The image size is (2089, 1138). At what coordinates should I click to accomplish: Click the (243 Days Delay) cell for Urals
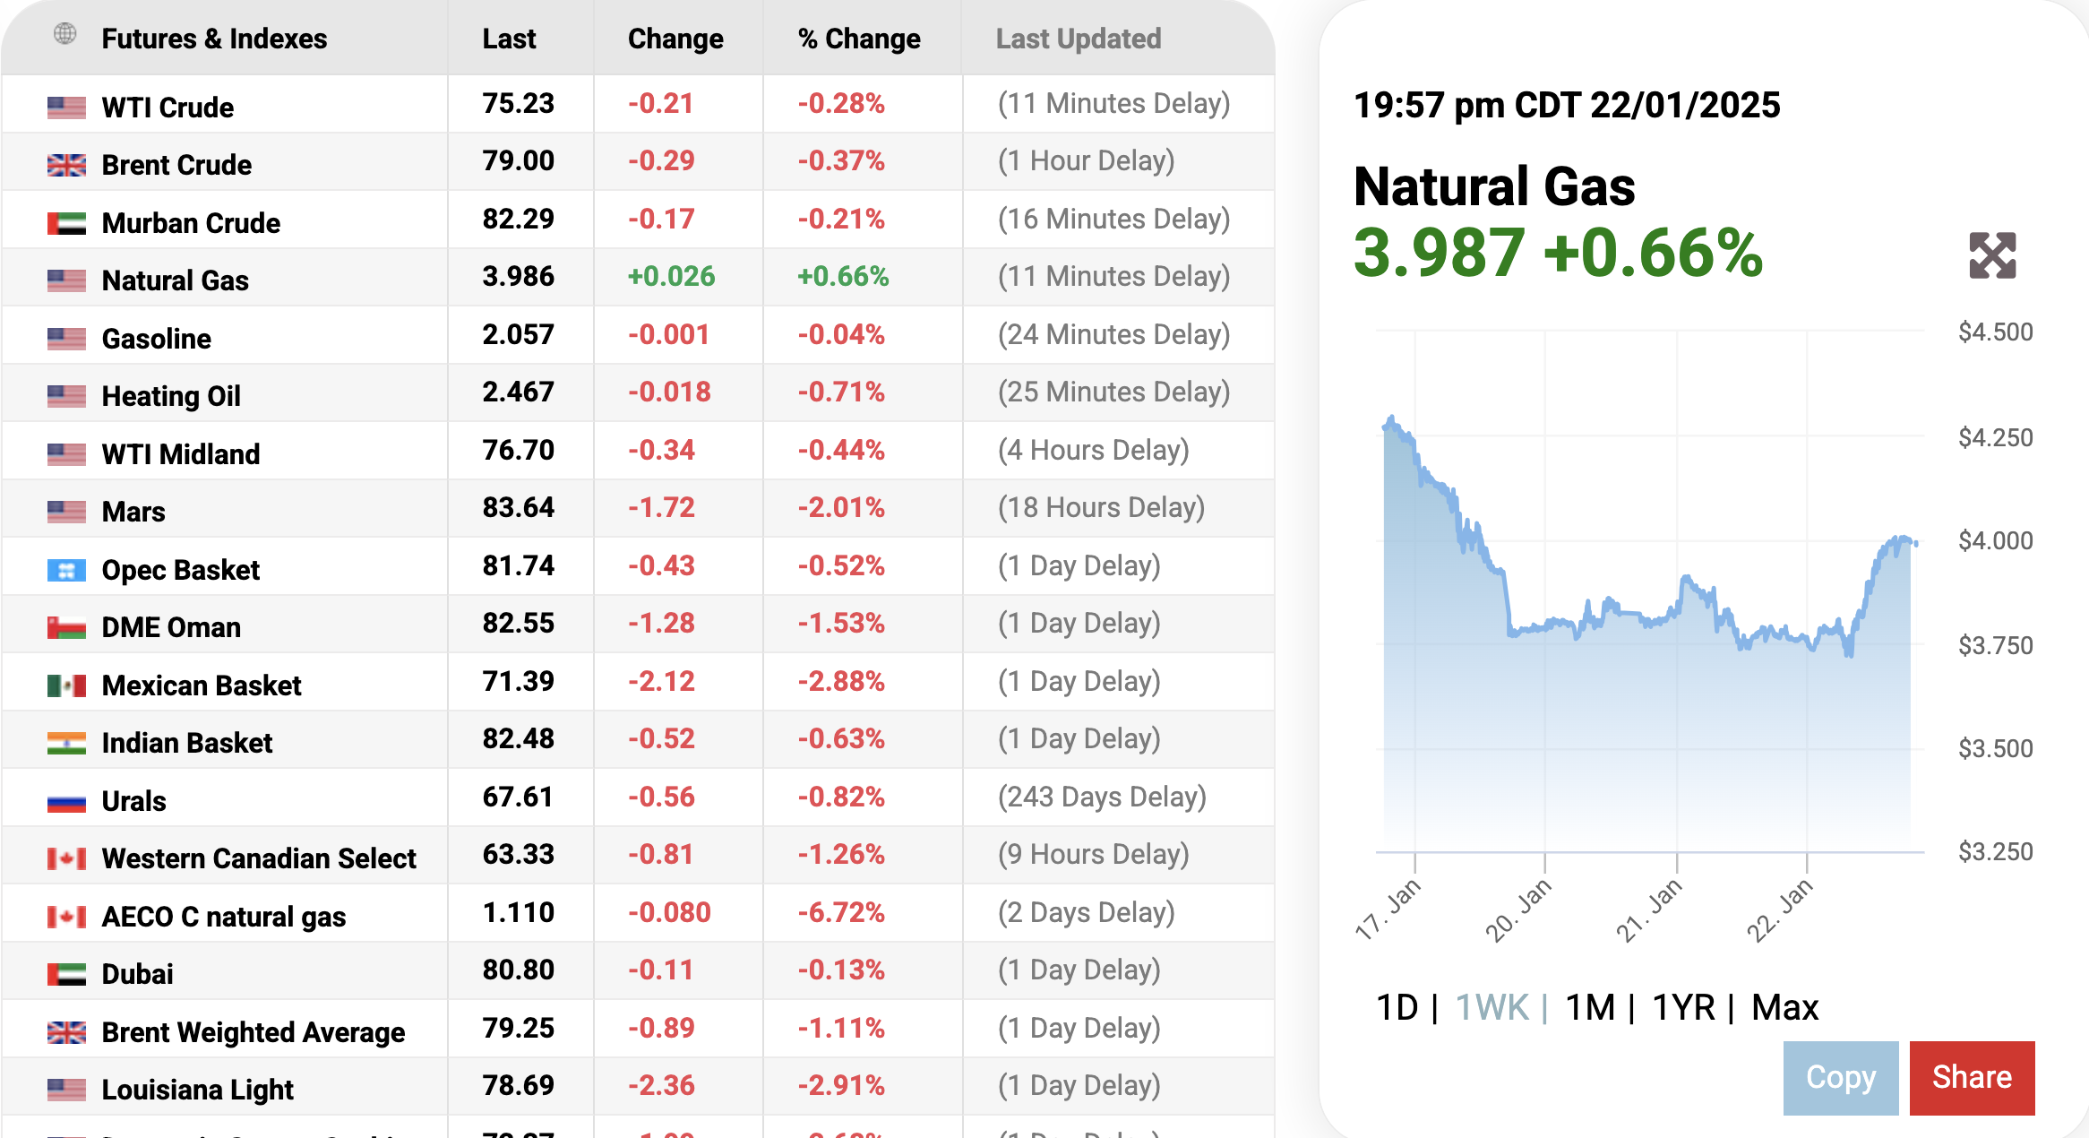pyautogui.click(x=1102, y=797)
